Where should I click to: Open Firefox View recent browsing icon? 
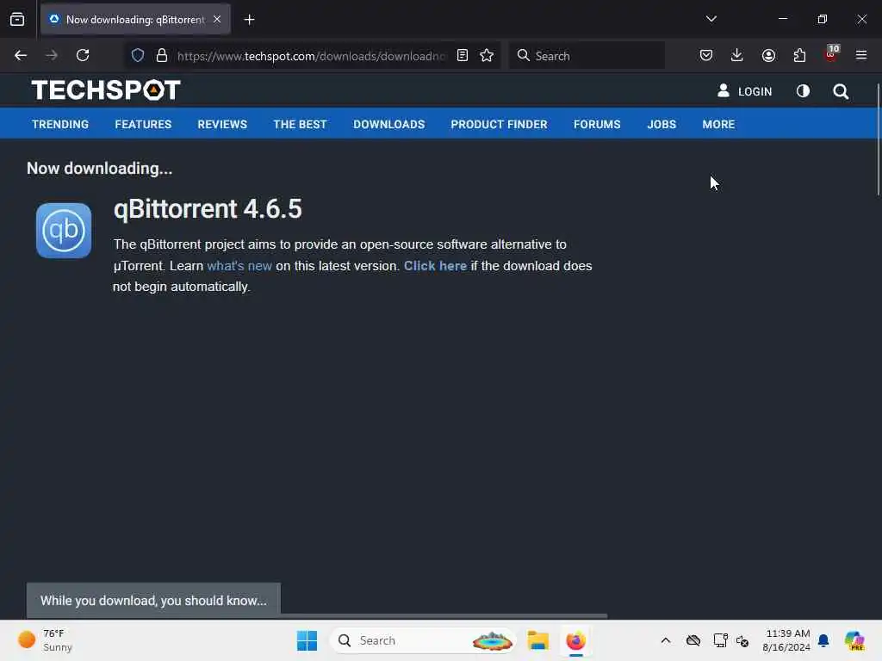[x=17, y=20]
